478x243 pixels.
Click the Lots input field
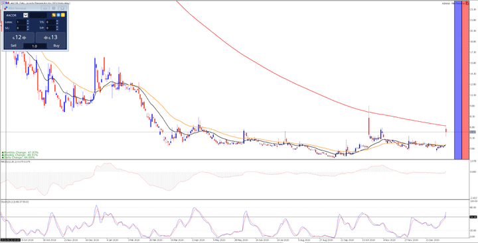(21, 23)
